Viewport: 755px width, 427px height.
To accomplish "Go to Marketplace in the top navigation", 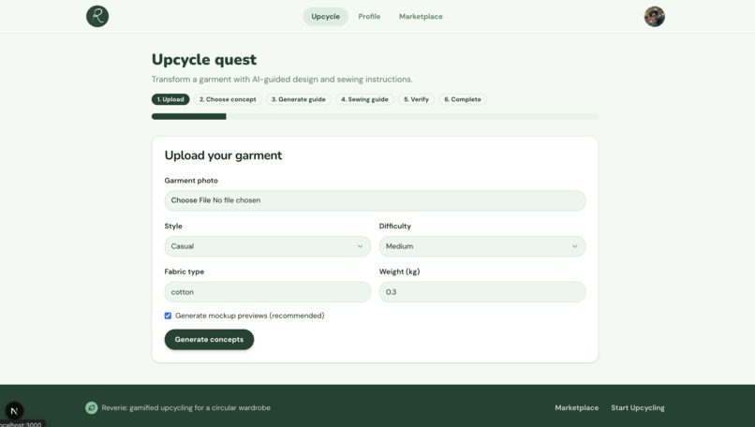I will click(421, 16).
